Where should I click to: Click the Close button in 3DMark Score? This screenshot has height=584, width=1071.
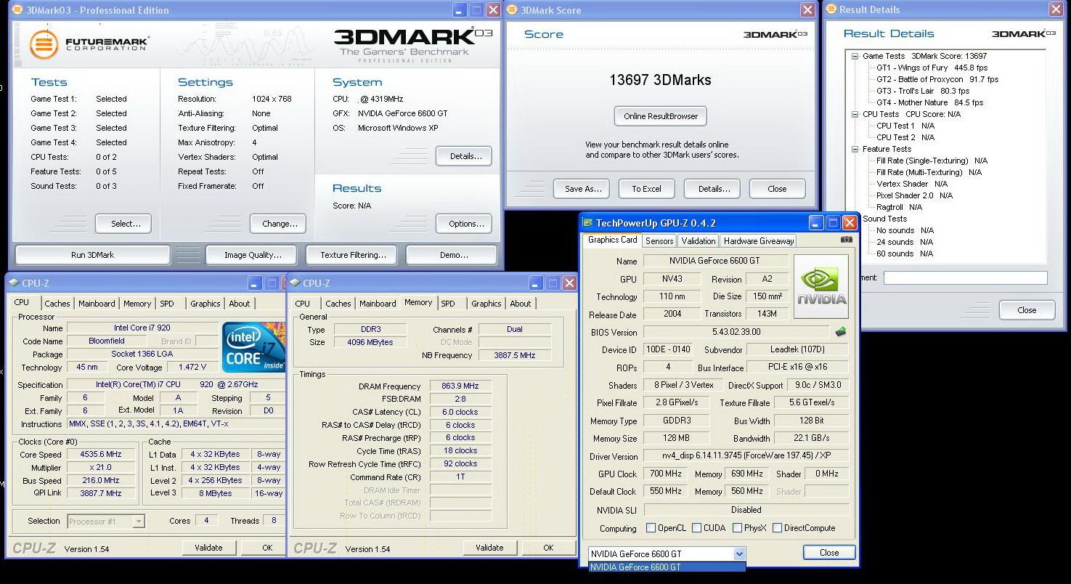777,189
